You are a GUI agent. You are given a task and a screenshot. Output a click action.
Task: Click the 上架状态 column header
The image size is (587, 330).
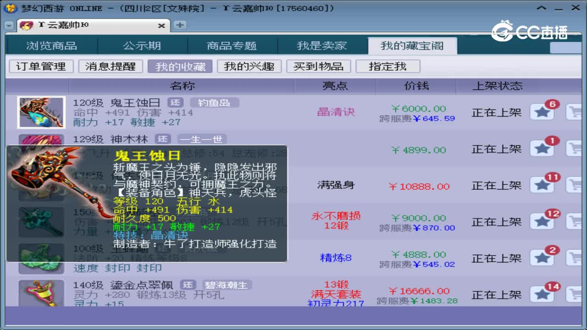click(x=497, y=86)
